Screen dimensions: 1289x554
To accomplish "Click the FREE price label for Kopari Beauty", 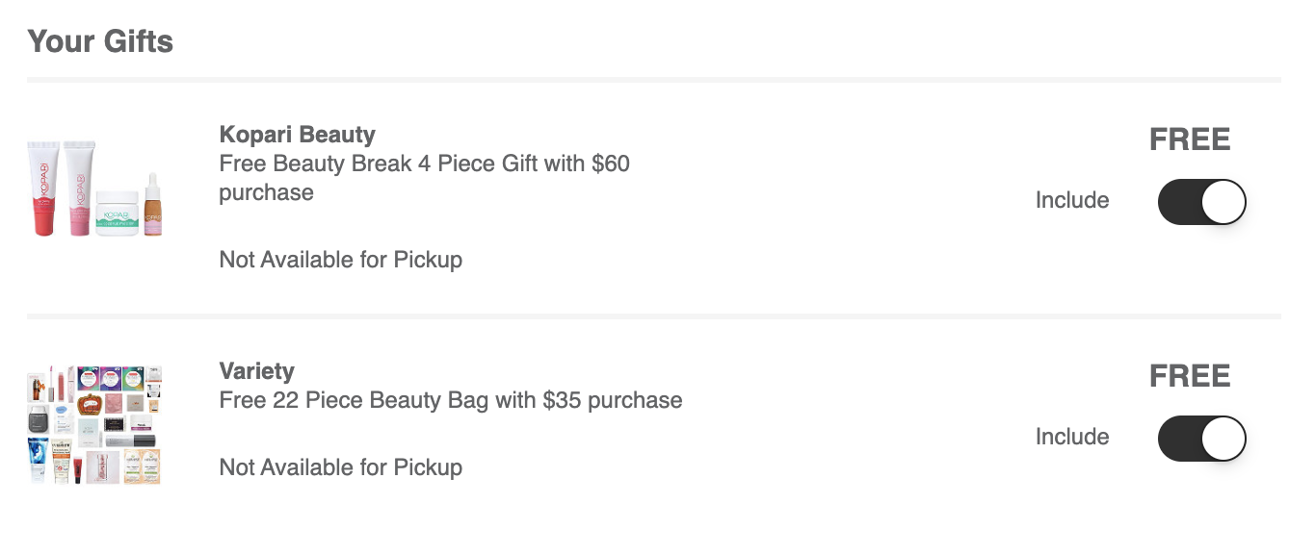I will pos(1190,139).
